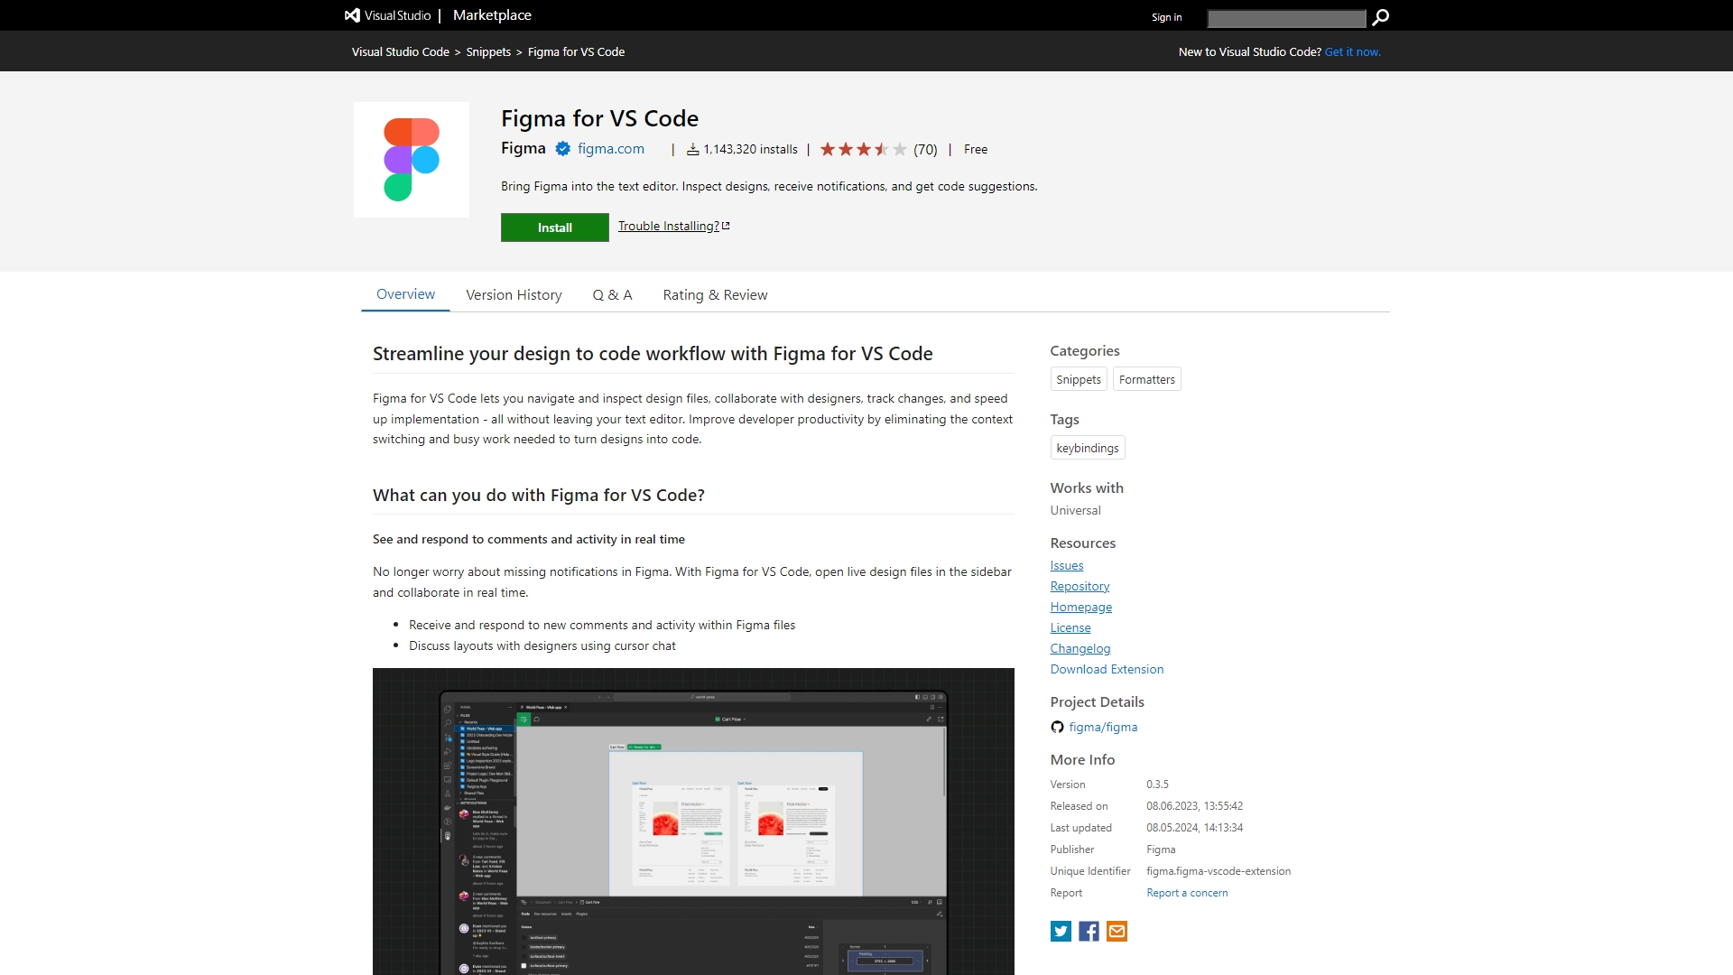1733x975 pixels.
Task: Select the Snippets category chip
Action: click(1079, 379)
